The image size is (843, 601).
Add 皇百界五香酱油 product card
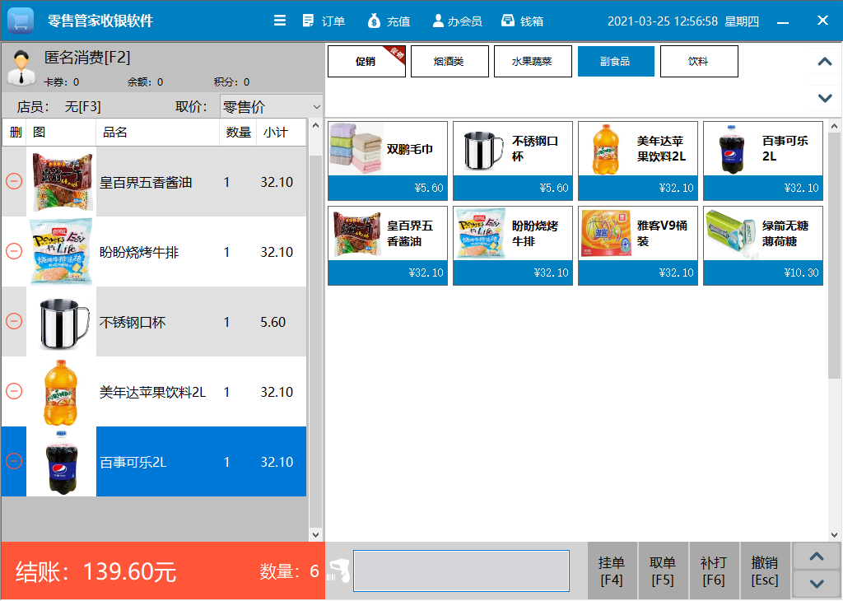click(x=388, y=245)
